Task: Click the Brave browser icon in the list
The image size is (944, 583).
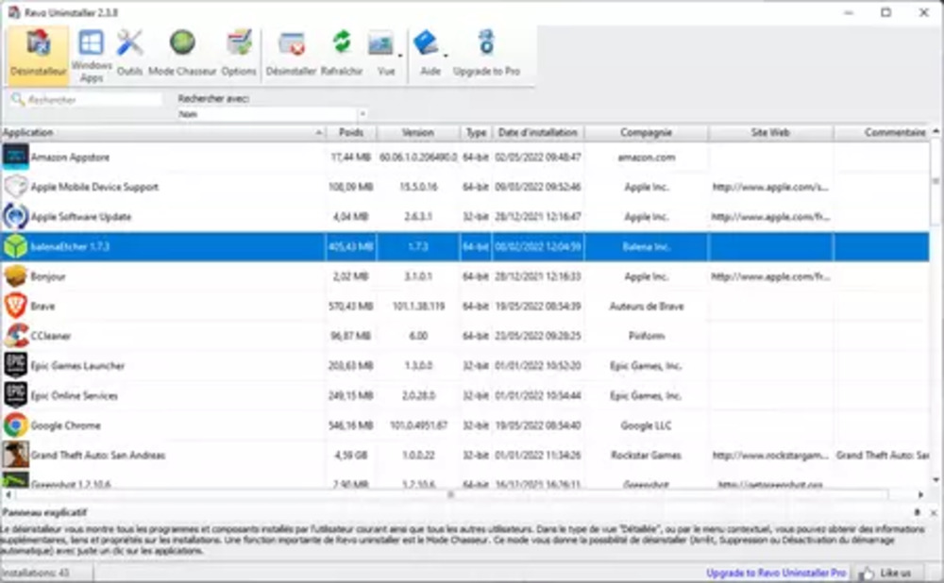Action: tap(16, 306)
